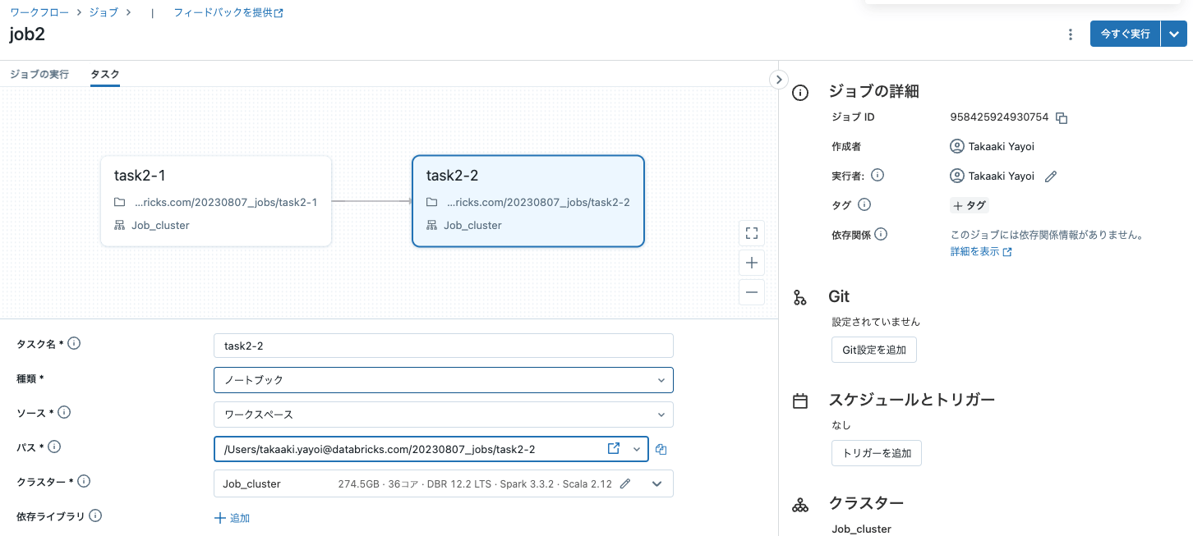This screenshot has height=536, width=1193.
Task: Copy the job ID to clipboard
Action: (1062, 118)
